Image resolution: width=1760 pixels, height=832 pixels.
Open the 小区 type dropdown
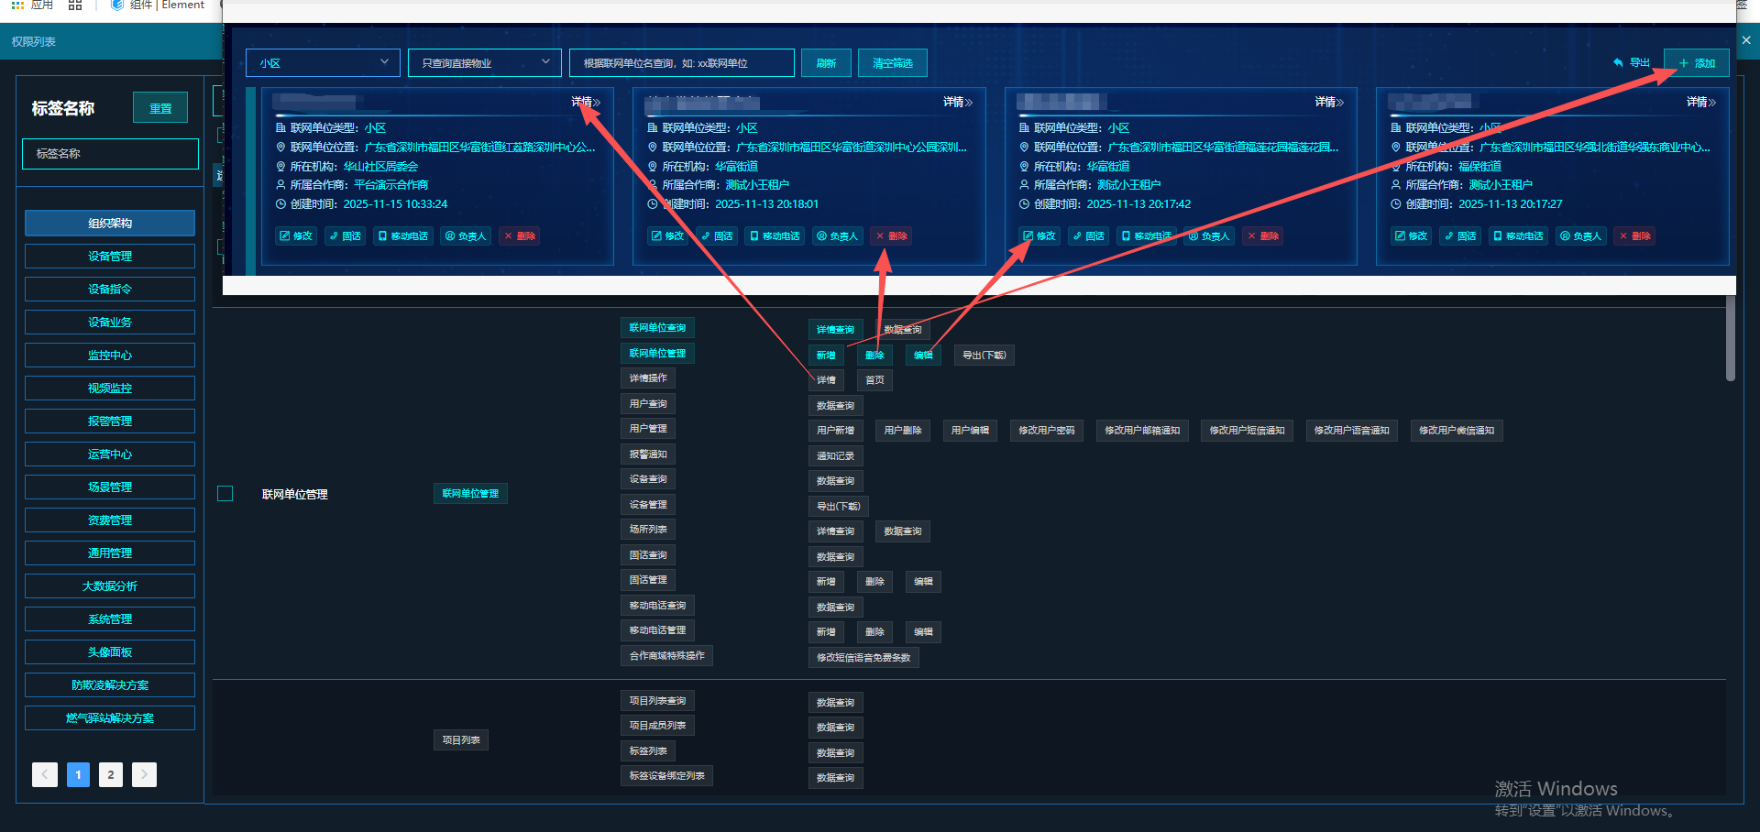323,63
